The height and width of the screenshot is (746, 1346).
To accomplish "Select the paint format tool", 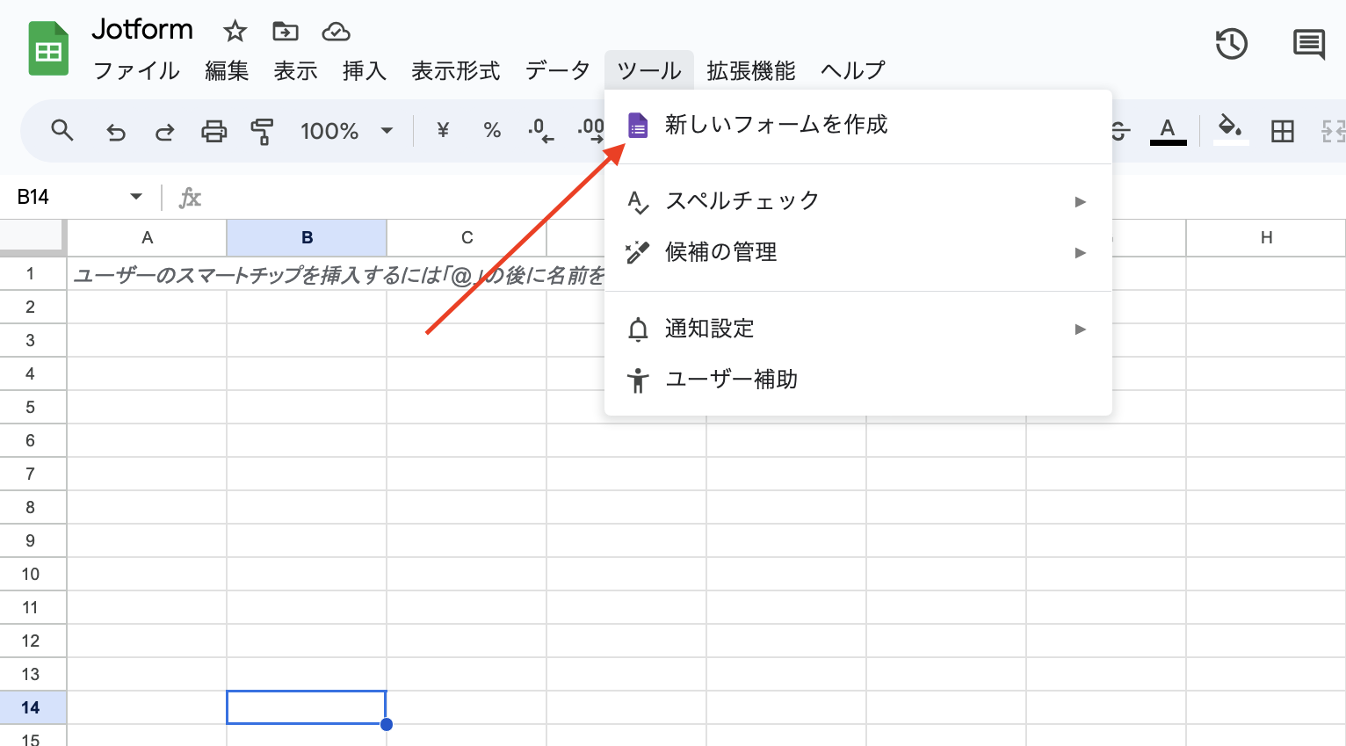I will 262,130.
